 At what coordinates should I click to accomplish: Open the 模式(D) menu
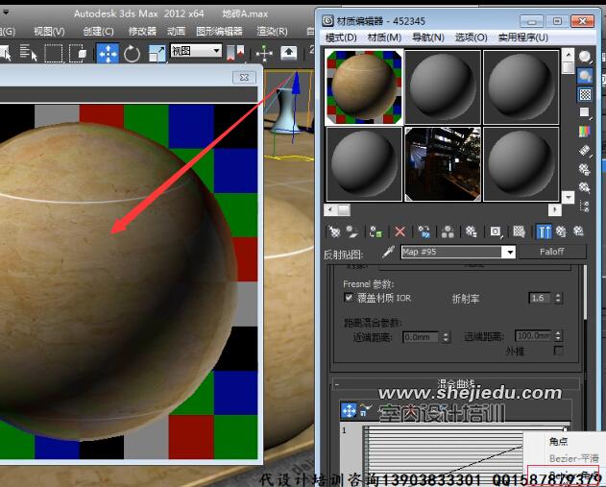(341, 37)
